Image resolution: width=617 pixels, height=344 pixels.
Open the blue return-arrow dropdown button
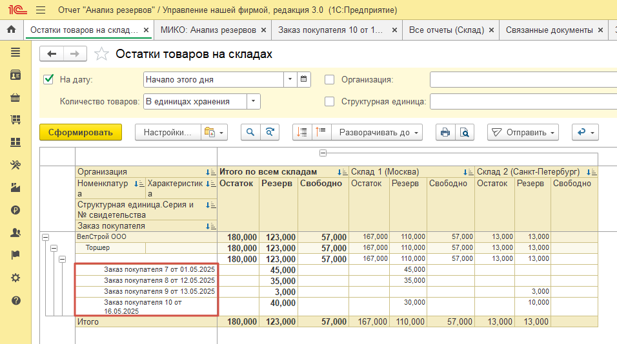pyautogui.click(x=585, y=132)
